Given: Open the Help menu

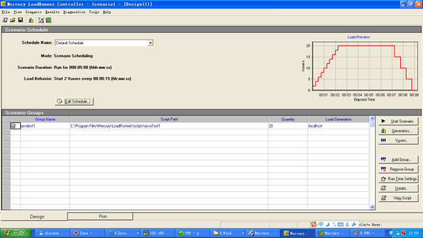Looking at the screenshot, I should pyautogui.click(x=107, y=12).
